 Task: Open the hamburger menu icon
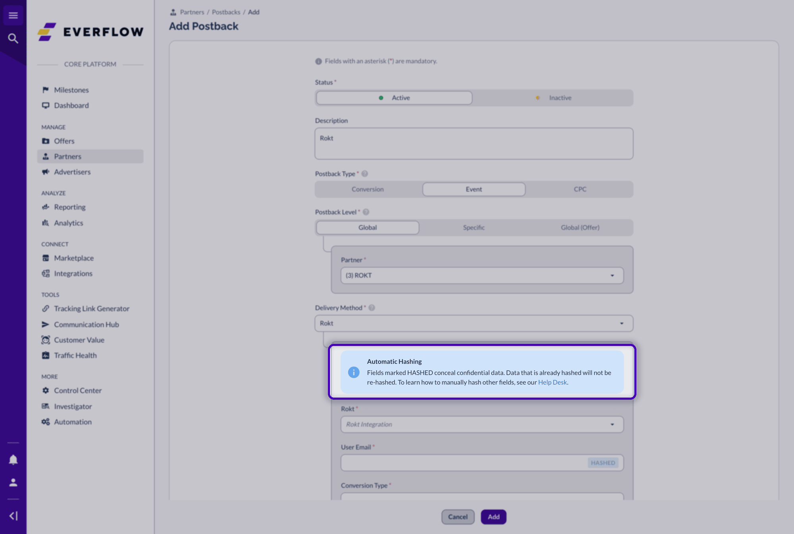(13, 15)
